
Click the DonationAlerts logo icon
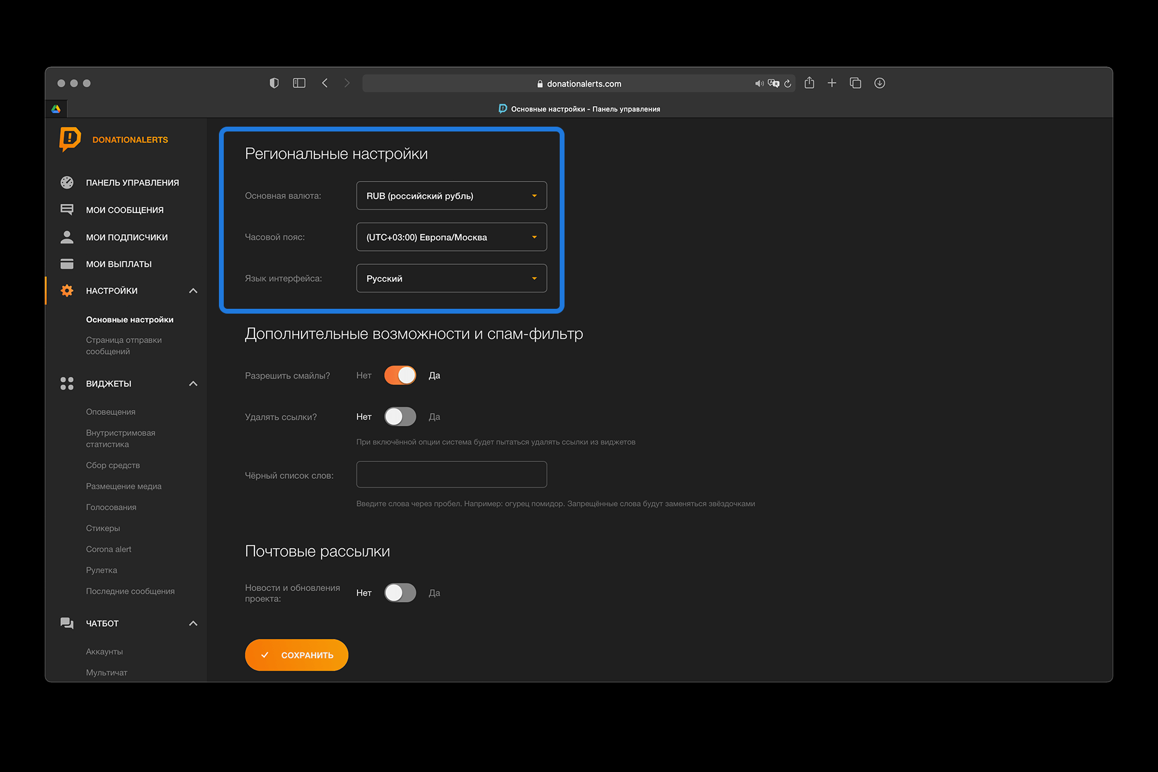(x=70, y=139)
